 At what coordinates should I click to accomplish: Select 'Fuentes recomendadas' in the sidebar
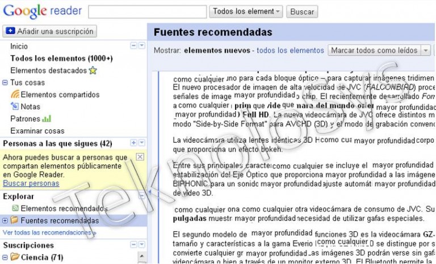click(x=60, y=221)
